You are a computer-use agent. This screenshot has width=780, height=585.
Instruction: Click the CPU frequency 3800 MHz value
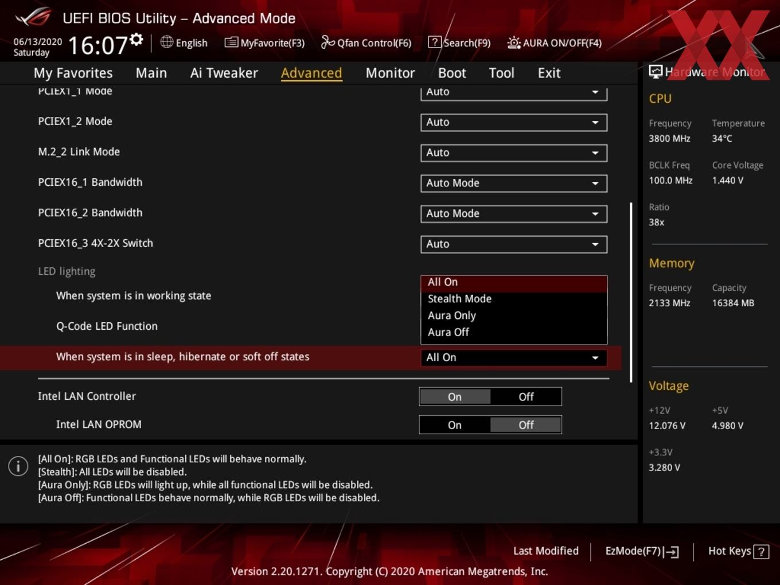point(669,138)
